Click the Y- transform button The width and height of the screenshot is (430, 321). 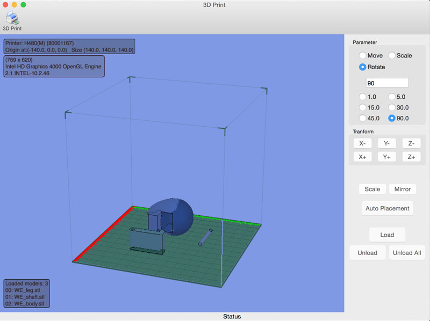(386, 143)
